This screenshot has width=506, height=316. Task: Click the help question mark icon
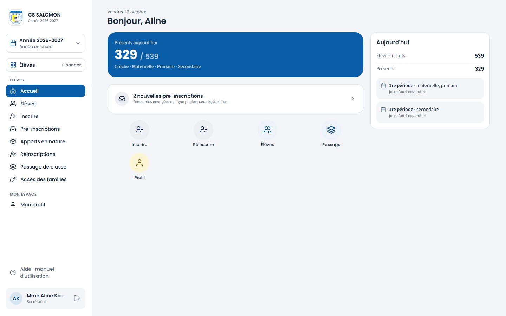tap(13, 272)
